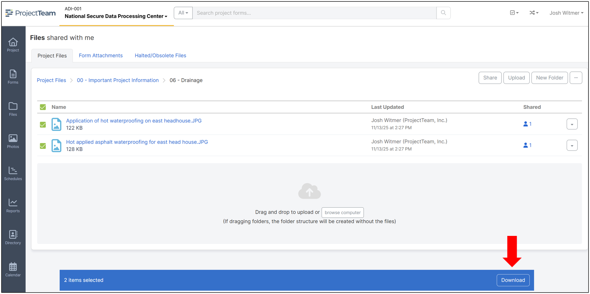Switch to the Form Attachments tab
The height and width of the screenshot is (294, 590).
100,56
